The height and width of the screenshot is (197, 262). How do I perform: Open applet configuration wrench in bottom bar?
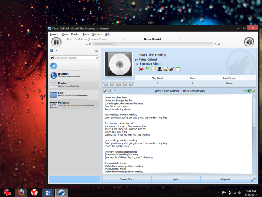pos(253,179)
